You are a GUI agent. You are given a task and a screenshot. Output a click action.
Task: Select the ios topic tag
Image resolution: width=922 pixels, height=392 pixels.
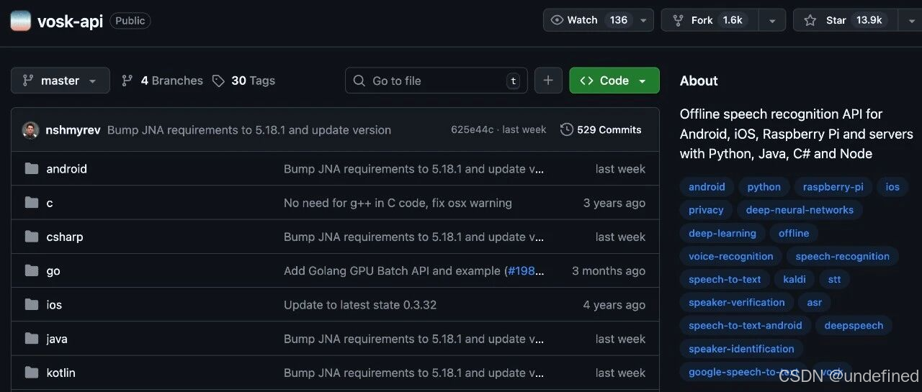(x=892, y=187)
